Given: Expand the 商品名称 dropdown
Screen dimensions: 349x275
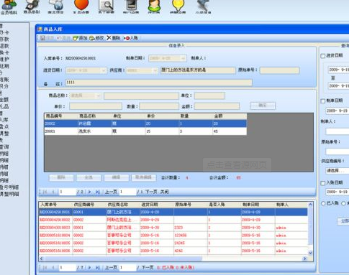Looking at the screenshot, I should (x=98, y=95).
